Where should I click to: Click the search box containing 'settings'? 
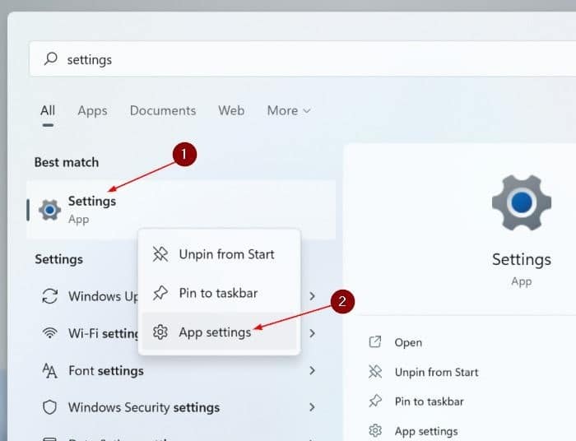(303, 59)
